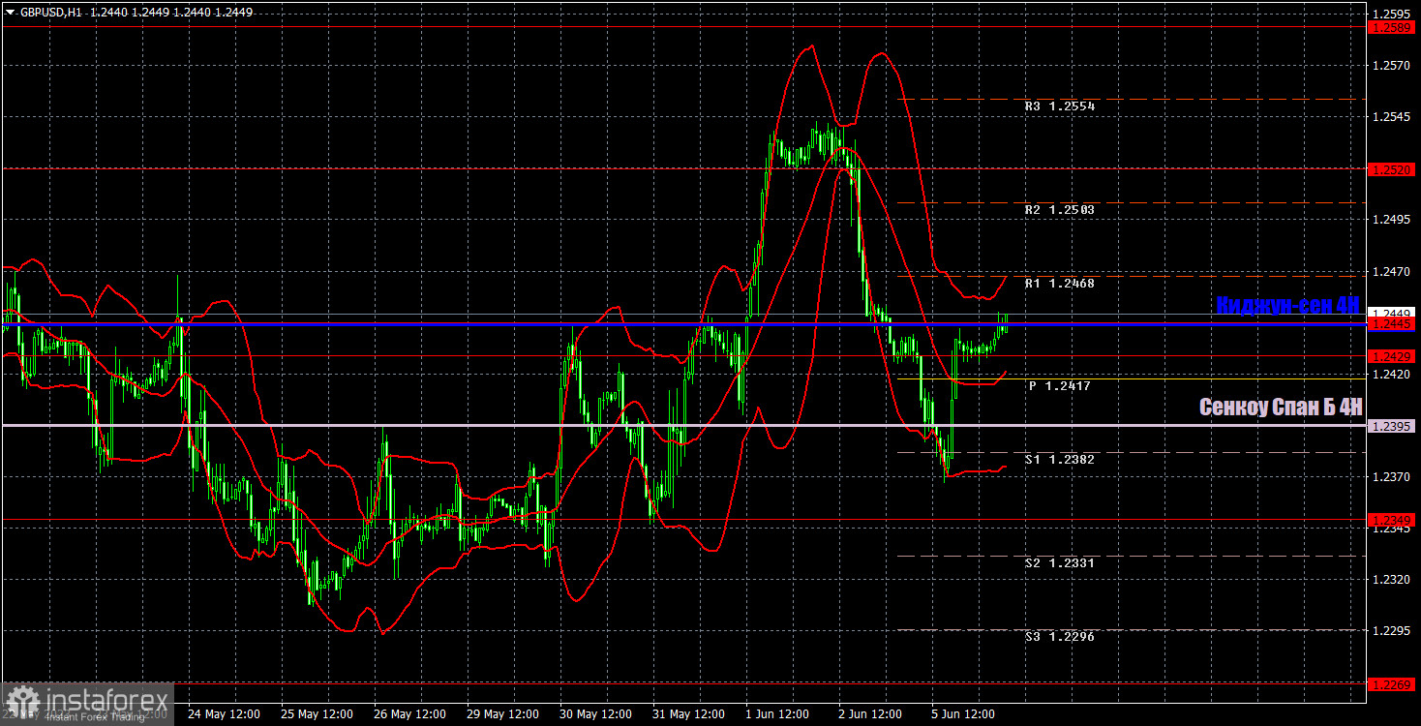This screenshot has height=726, width=1421.
Task: Click the red 1.2520 price level tag
Action: click(x=1392, y=168)
